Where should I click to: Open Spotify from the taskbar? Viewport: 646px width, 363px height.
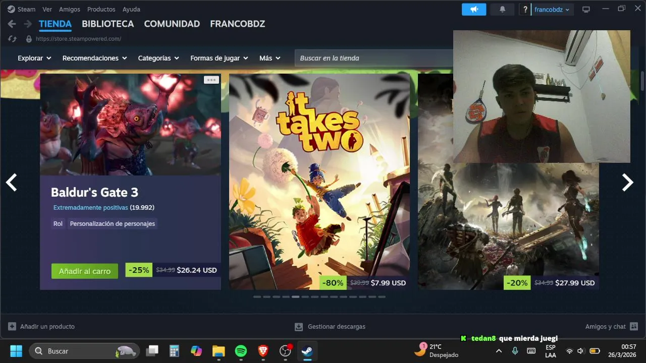click(241, 351)
